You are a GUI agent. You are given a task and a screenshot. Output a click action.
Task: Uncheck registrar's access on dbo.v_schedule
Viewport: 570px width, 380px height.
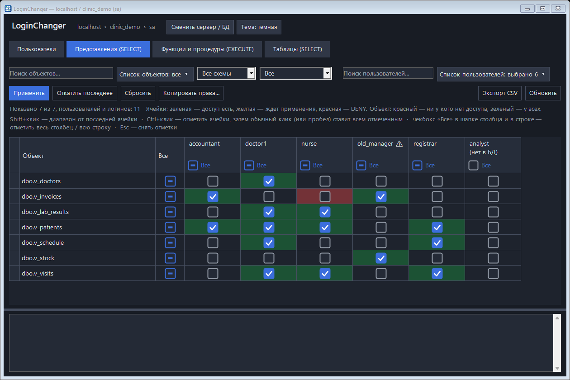[437, 243]
